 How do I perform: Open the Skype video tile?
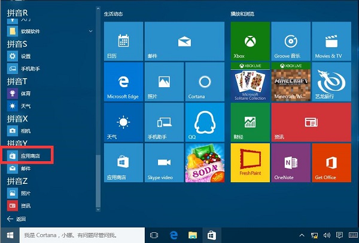(164, 163)
